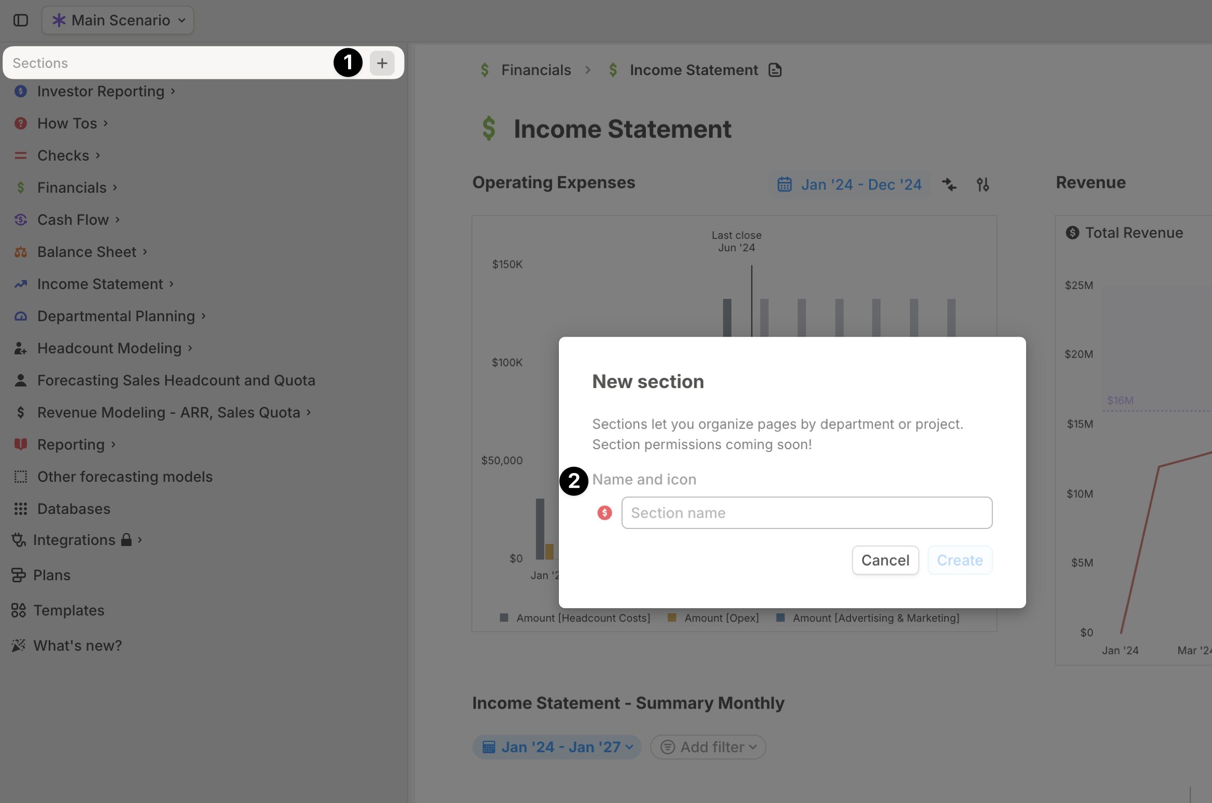Toggle the sidebar panel icon
The width and height of the screenshot is (1212, 803).
point(21,20)
